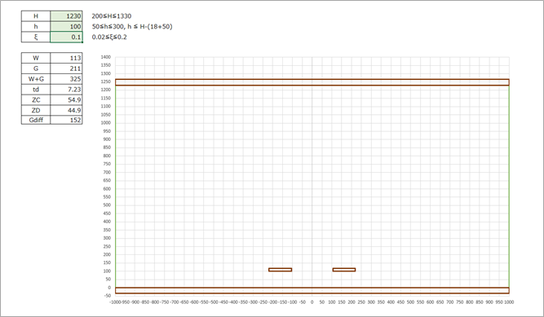The image size is (544, 317).
Task: Click the constraint text 200≤H≤1330
Action: point(112,16)
